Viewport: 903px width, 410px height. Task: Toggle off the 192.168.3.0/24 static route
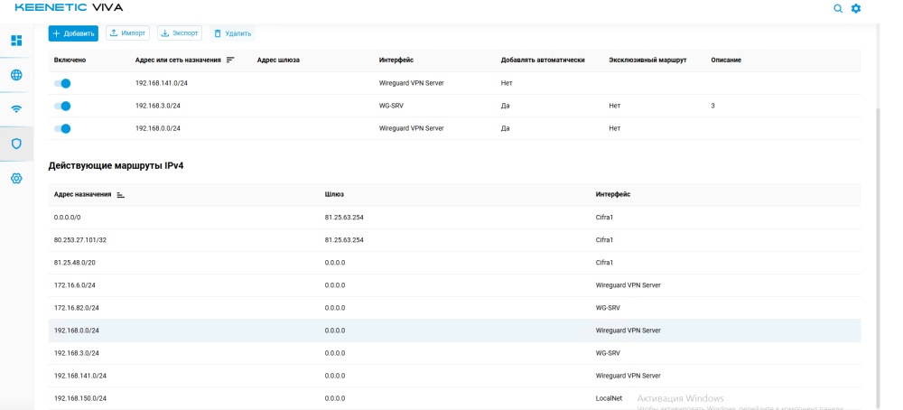click(x=62, y=106)
